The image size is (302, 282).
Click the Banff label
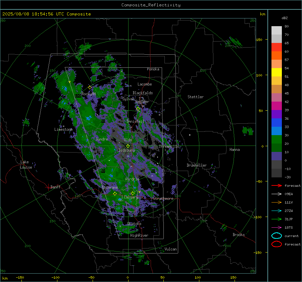(55, 187)
